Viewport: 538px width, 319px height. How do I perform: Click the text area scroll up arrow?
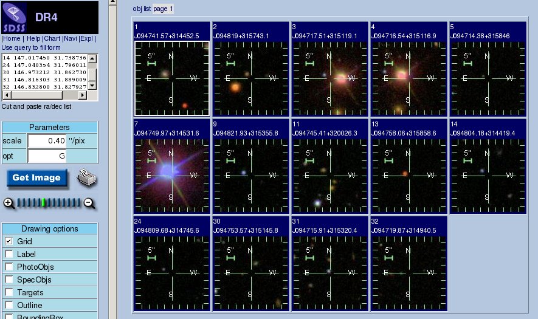point(92,58)
